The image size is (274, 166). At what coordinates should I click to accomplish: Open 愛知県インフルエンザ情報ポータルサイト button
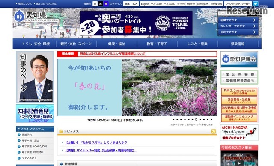pos(239,118)
